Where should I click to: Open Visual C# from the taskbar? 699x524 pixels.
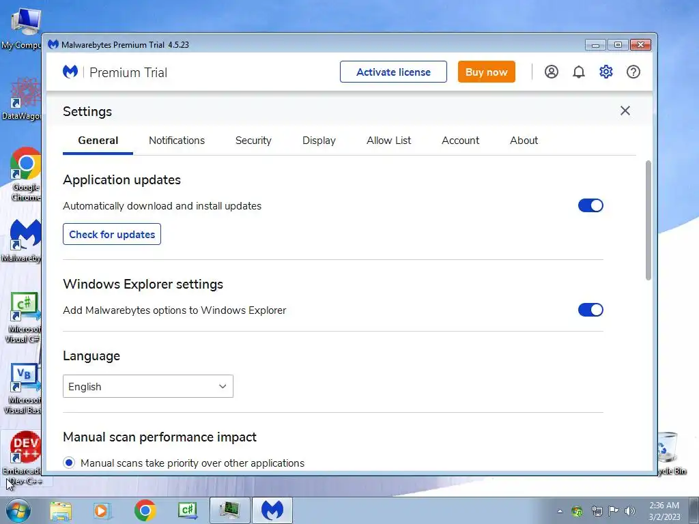click(187, 510)
